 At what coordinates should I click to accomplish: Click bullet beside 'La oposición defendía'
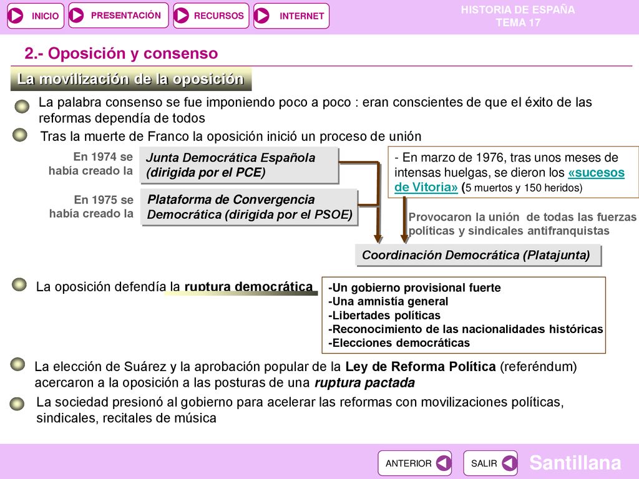[x=19, y=284]
